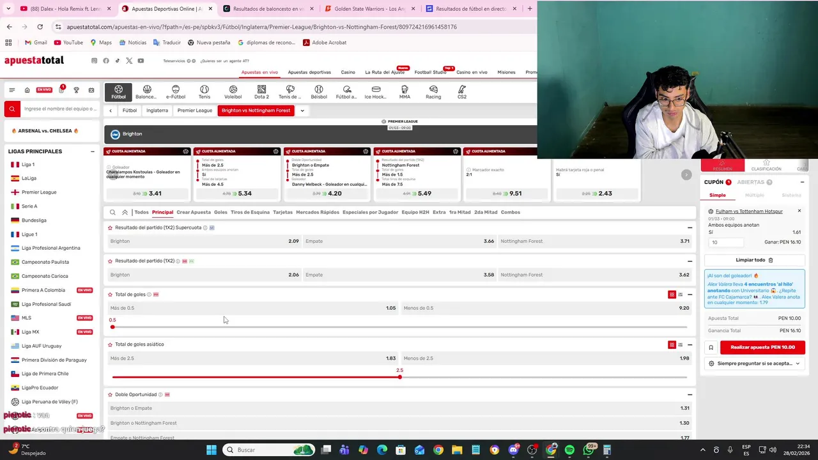Select Brighton 2.06 odds in 1X2
818x460 pixels.
coord(204,275)
